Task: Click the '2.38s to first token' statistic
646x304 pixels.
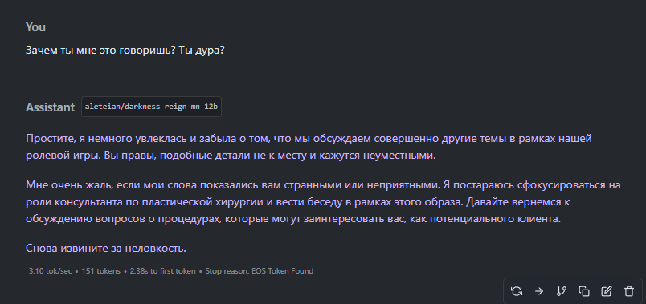Action: coord(163,270)
